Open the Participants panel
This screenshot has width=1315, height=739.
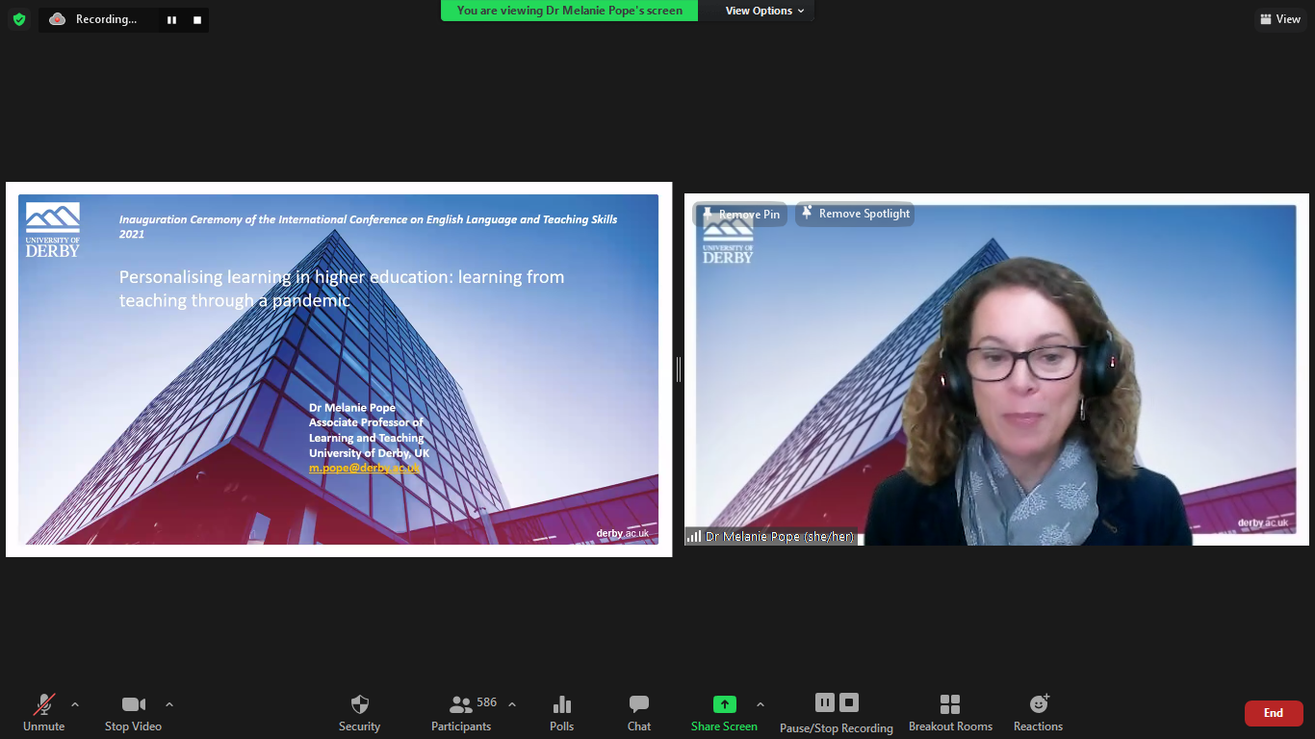pos(461,713)
